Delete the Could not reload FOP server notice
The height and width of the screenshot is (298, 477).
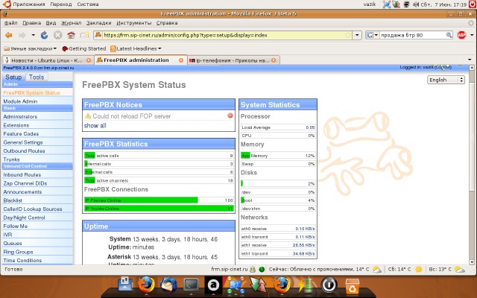click(230, 115)
